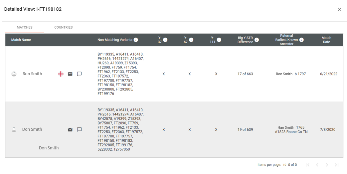
Task: Open the note icon for Ron Smith
Action: click(79, 74)
